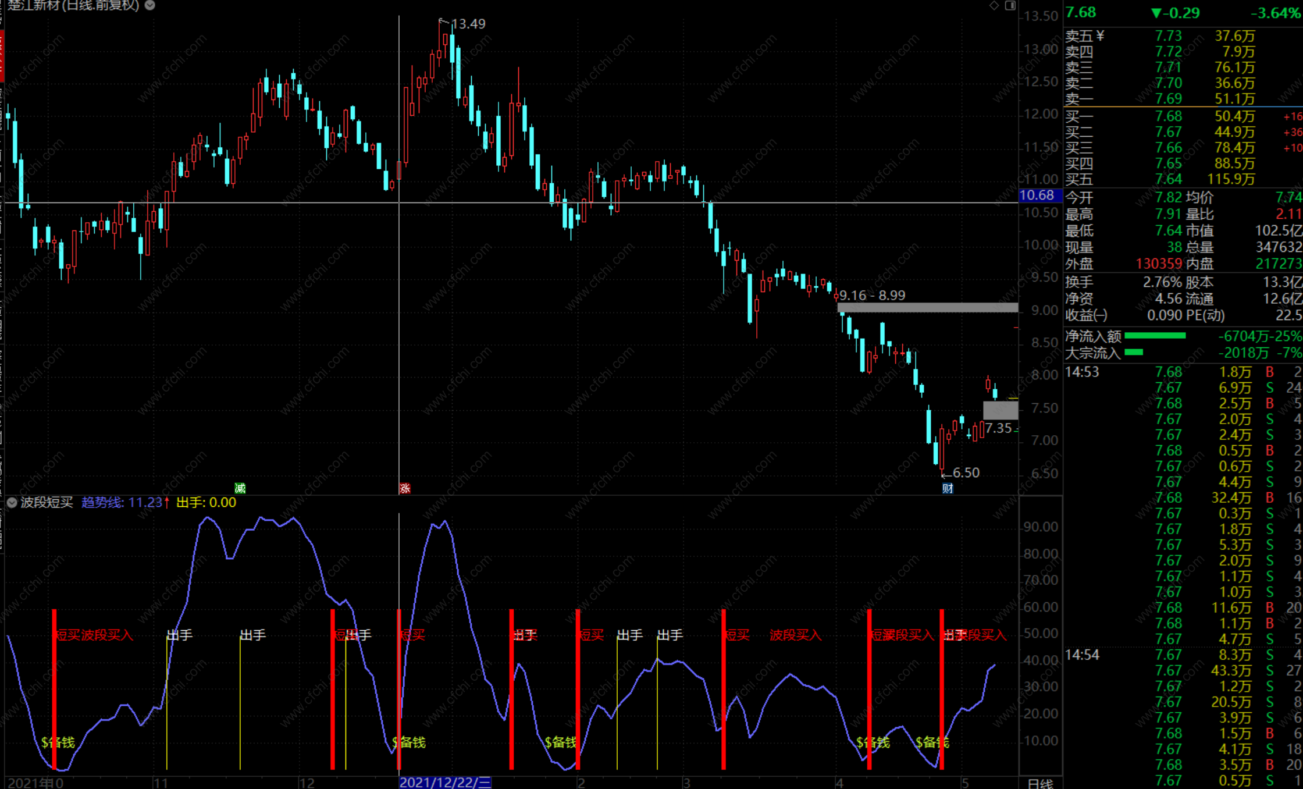
Task: Click the 净流入额 green flow bar
Action: click(x=1155, y=336)
